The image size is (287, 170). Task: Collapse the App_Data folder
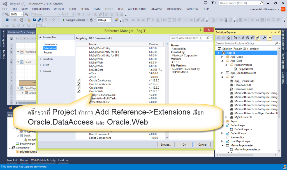pyautogui.click(x=221, y=60)
